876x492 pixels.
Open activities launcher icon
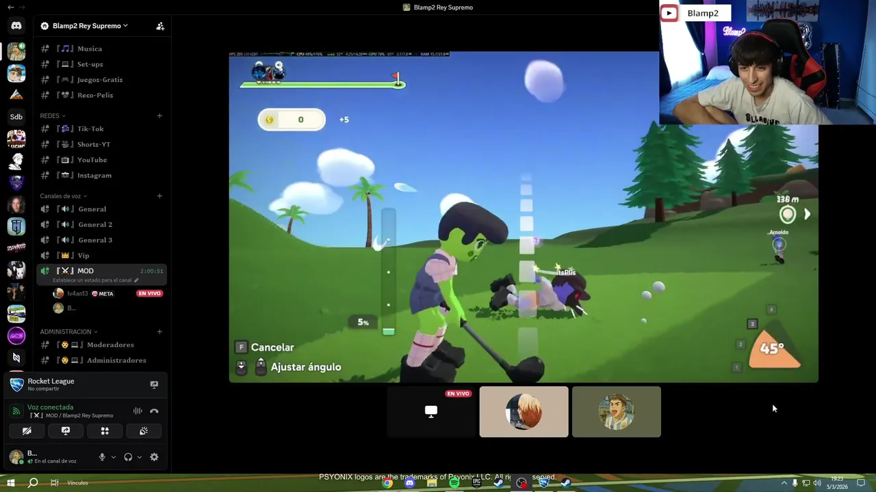(105, 431)
